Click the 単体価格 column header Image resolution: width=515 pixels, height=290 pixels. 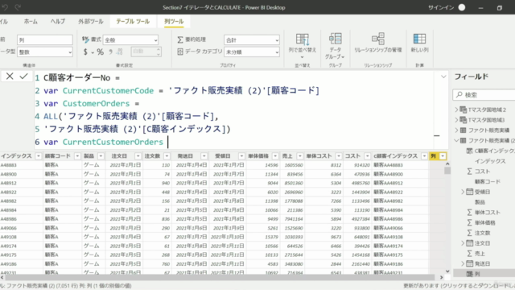pyautogui.click(x=258, y=155)
